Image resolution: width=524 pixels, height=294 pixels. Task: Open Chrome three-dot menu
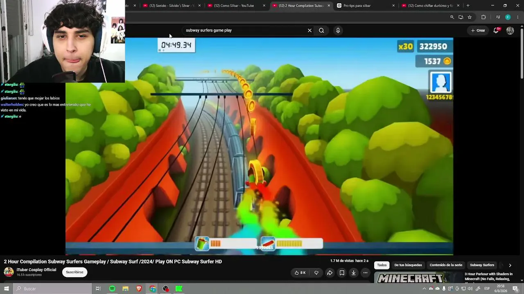[x=517, y=17]
